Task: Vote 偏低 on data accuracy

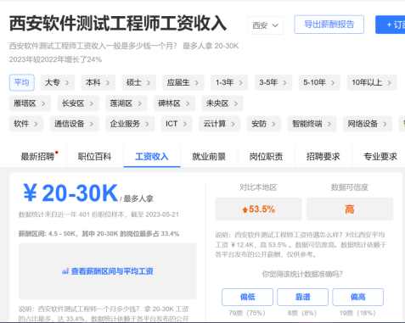Action: (247, 297)
